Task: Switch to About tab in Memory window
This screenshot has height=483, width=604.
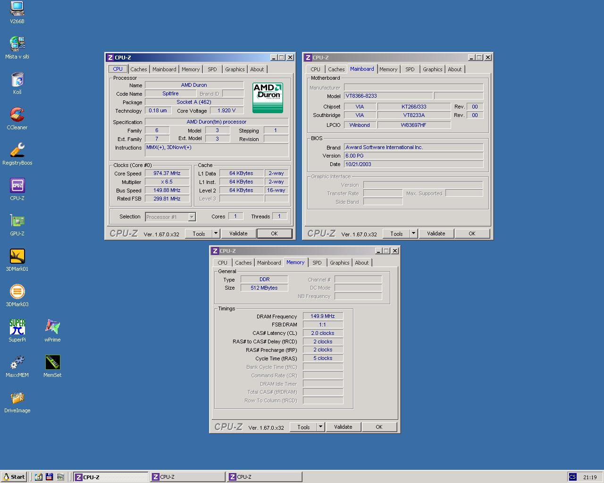Action: point(362,263)
